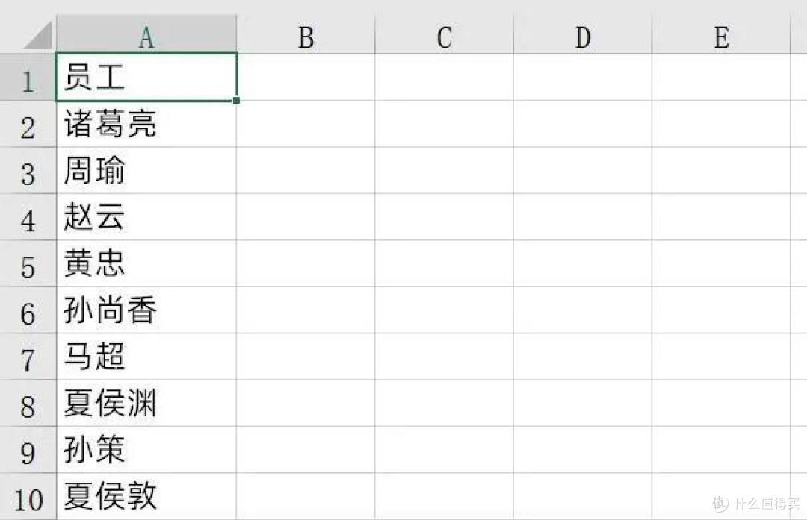Select row 1 header
Screen dimensions: 807x520
pyautogui.click(x=28, y=77)
